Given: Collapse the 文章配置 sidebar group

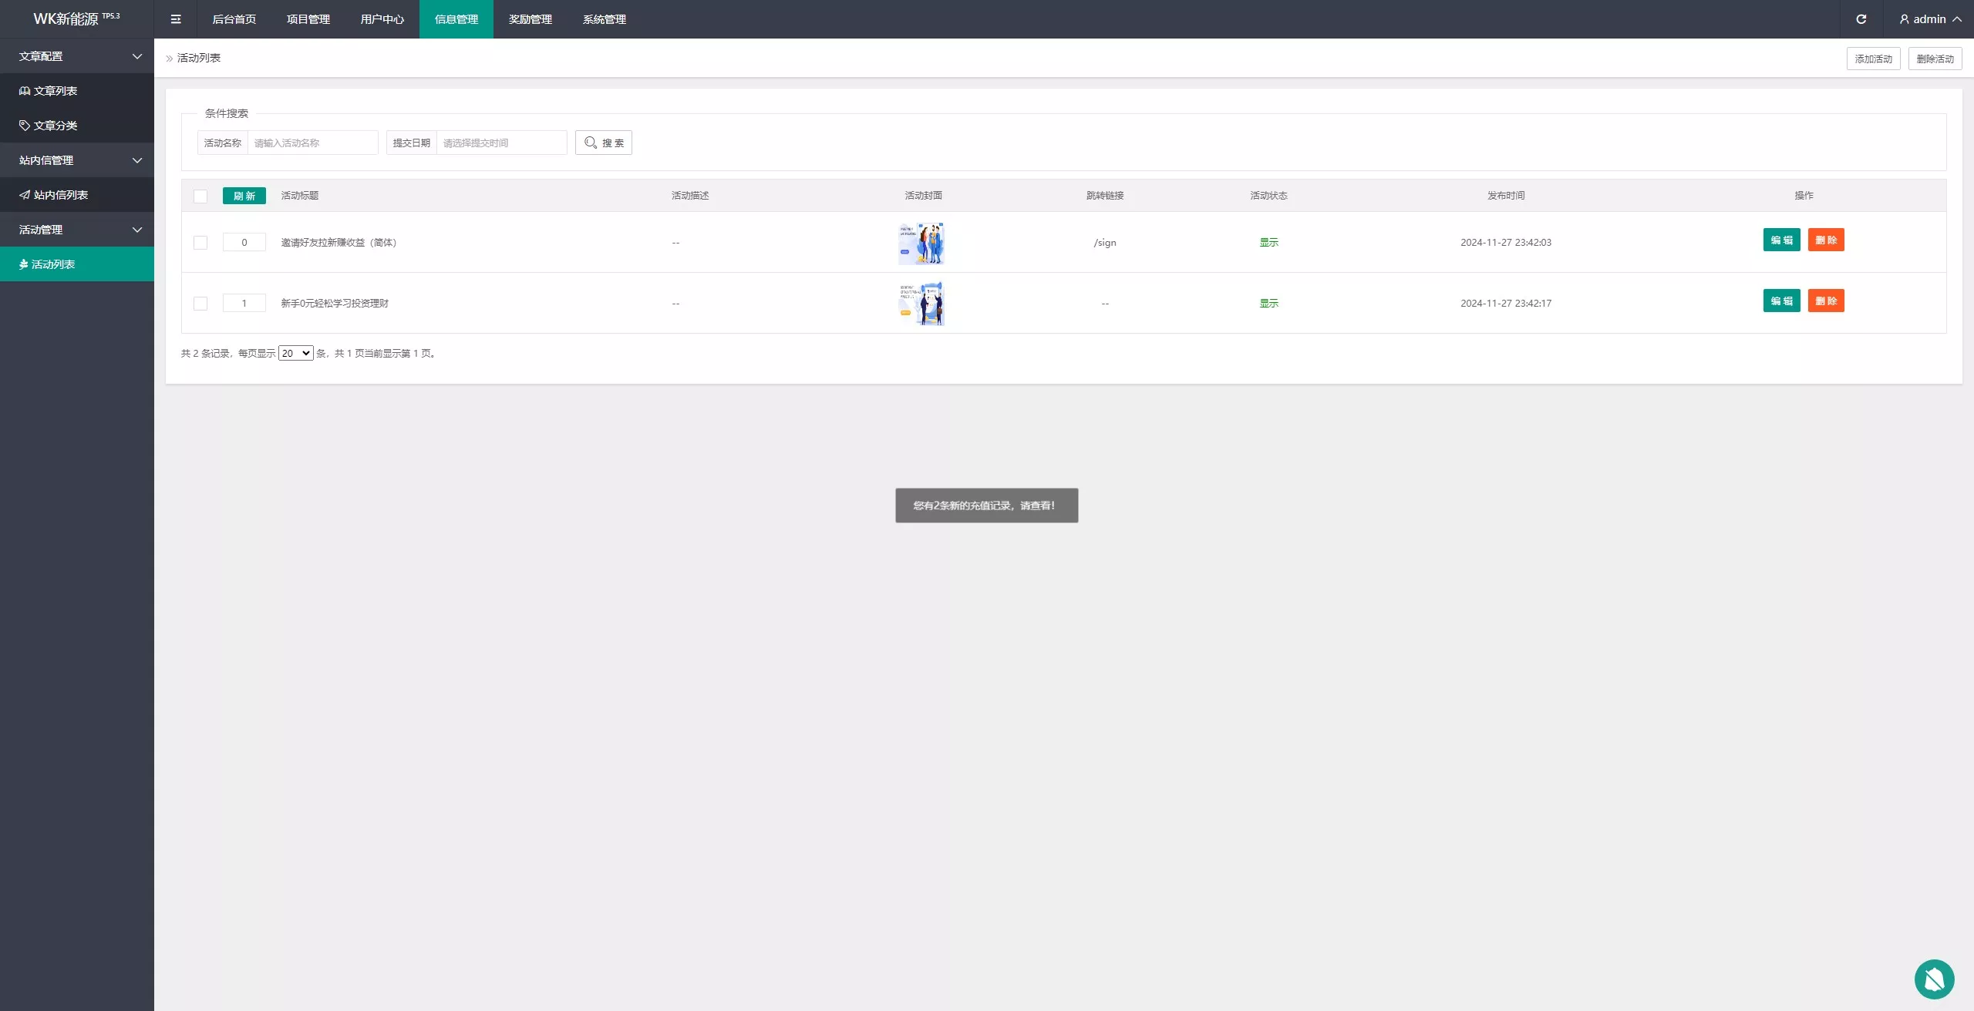Looking at the screenshot, I should [77, 56].
